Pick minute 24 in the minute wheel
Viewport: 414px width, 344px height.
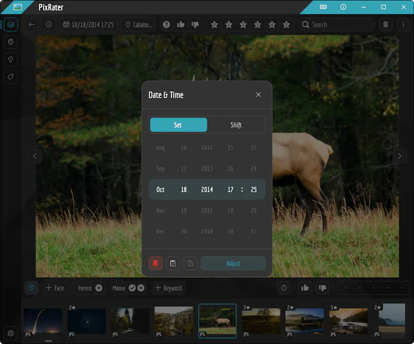pos(254,169)
